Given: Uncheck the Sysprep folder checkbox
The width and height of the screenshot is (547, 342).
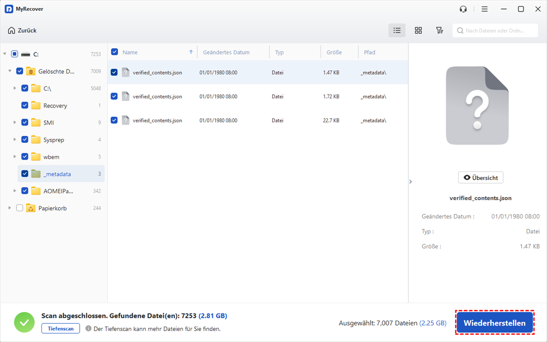Looking at the screenshot, I should pyautogui.click(x=25, y=140).
